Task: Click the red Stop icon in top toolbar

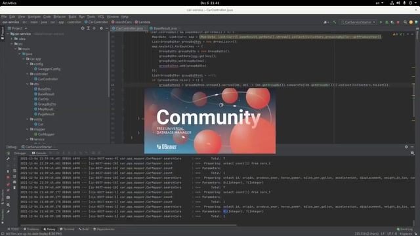Action: (398, 22)
